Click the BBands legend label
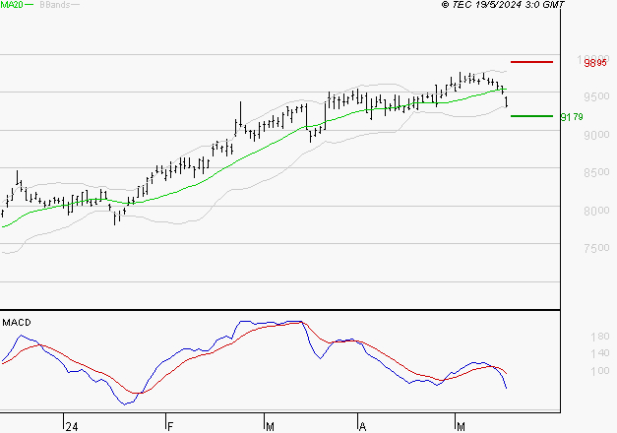This screenshot has width=617, height=433. pos(55,5)
